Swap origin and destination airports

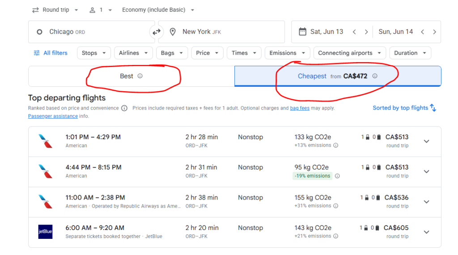[x=157, y=32]
